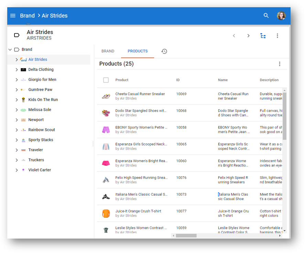The image size is (305, 253).
Task: Collapse the Brand root tree node
Action: coord(10,49)
